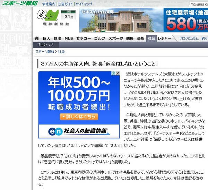This screenshot has height=190, width=208.
Task: Click the 釣り link at right edge
Action: (205, 38)
